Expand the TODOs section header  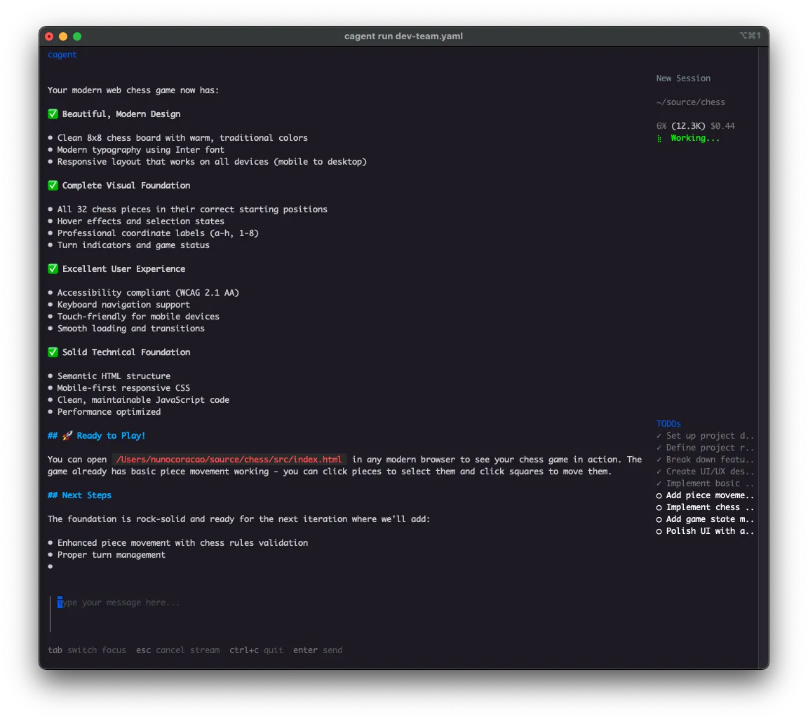[668, 423]
